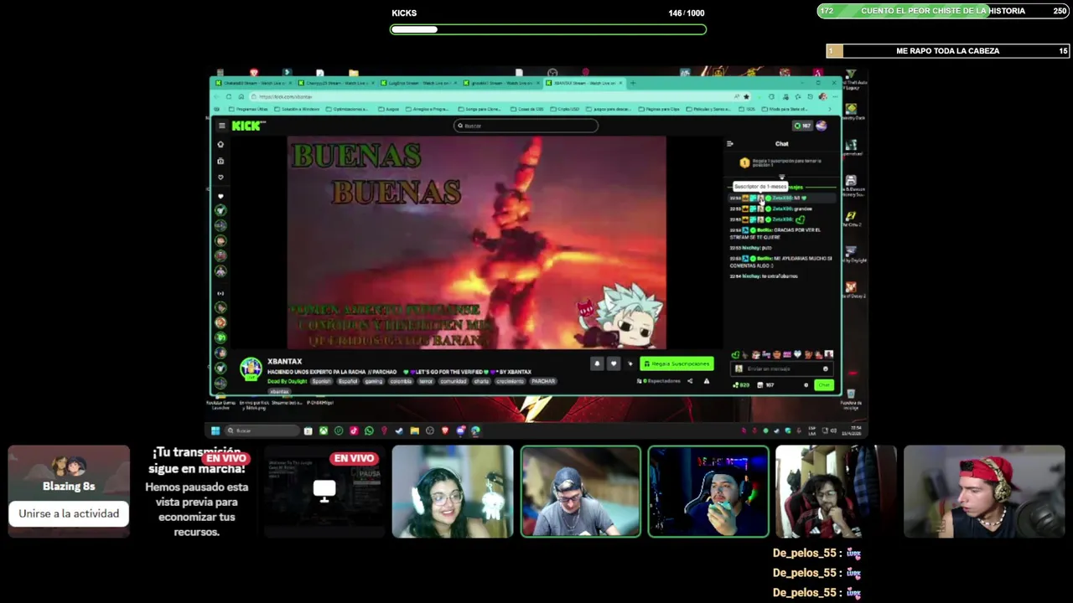
Task: Click the Buscar search field on Kick
Action: tap(526, 126)
